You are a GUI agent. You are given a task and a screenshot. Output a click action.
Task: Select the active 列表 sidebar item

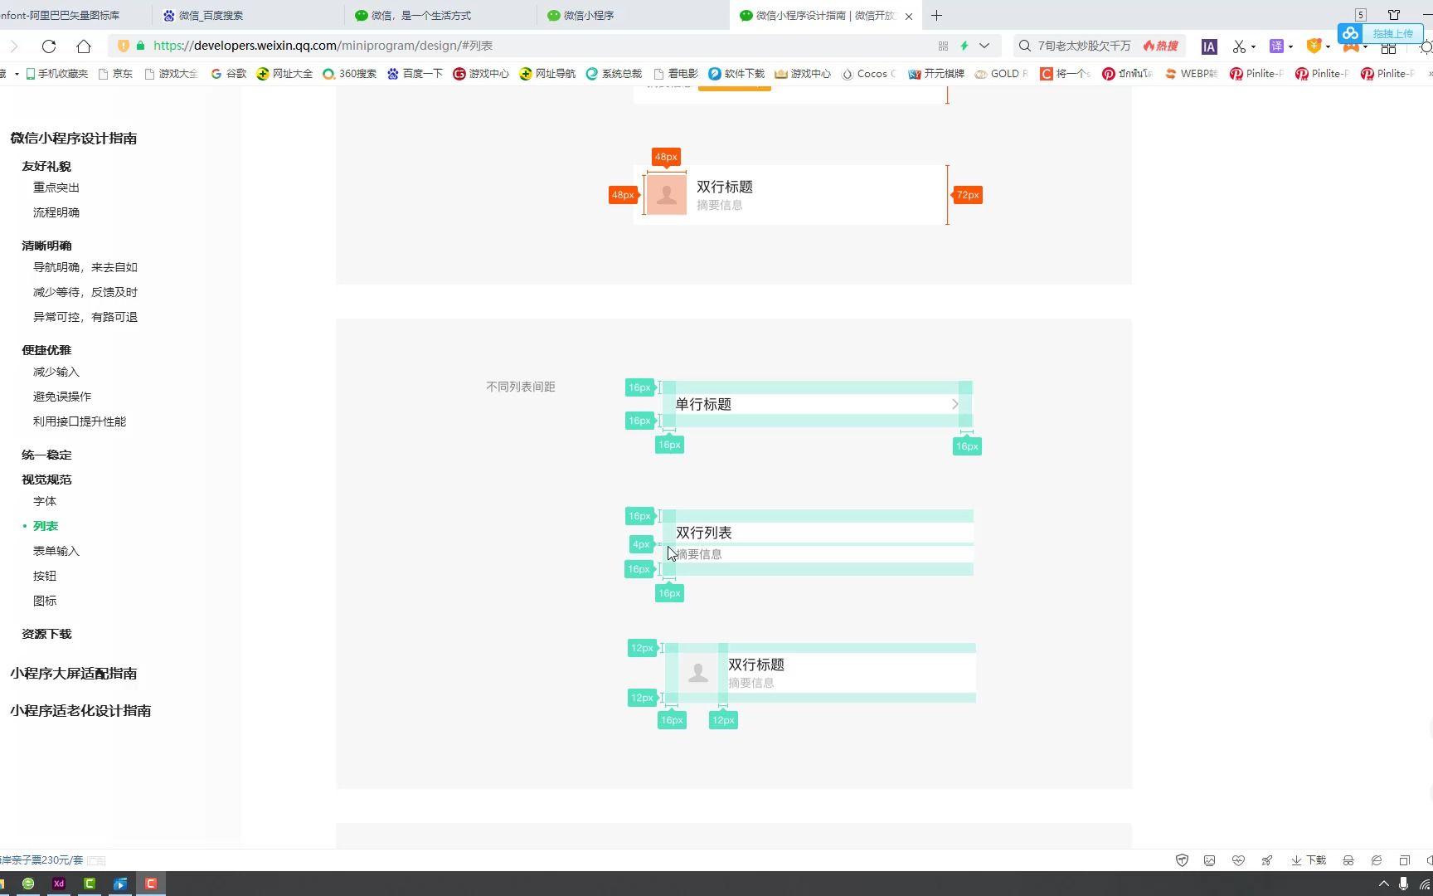(46, 526)
